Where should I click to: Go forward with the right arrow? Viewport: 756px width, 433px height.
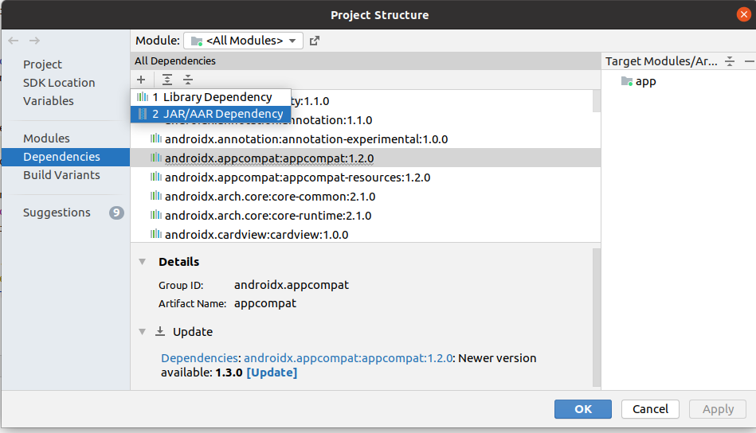click(x=34, y=41)
